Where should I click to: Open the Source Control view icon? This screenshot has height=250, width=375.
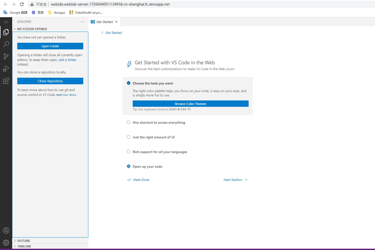click(x=6, y=56)
